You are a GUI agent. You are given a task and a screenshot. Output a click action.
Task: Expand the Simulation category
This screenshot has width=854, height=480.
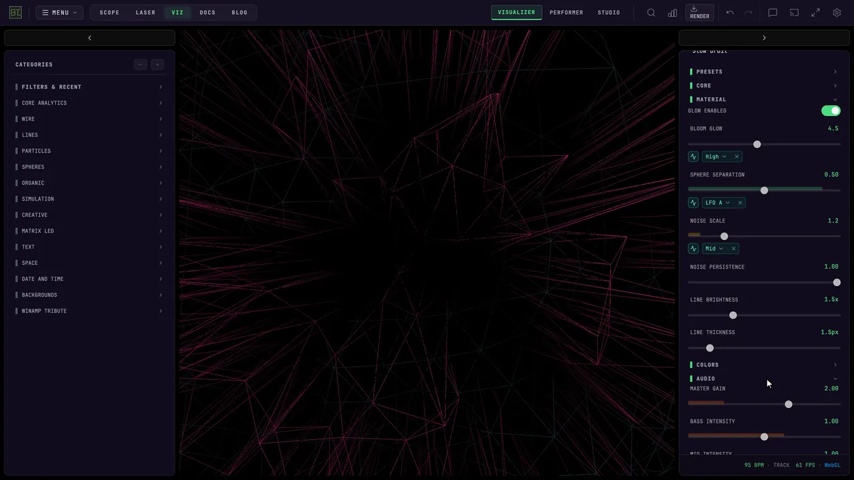(x=89, y=199)
